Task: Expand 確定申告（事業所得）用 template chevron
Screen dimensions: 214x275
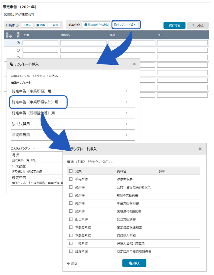Action: (126, 91)
